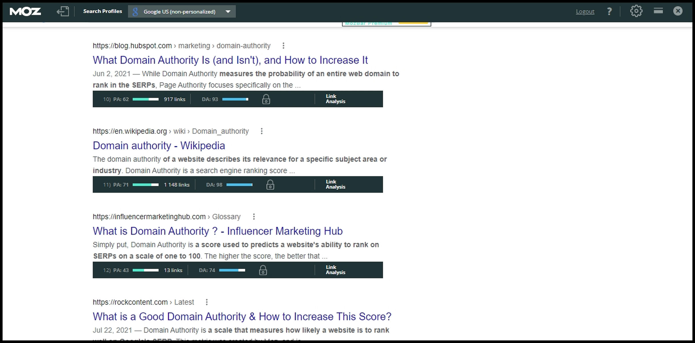Click the lock icon in HubSpot MozBar row
The width and height of the screenshot is (695, 343).
(x=266, y=99)
